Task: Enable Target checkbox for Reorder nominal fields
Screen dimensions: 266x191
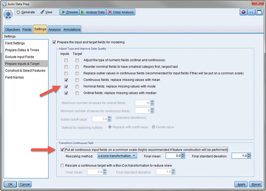Action: (77, 67)
